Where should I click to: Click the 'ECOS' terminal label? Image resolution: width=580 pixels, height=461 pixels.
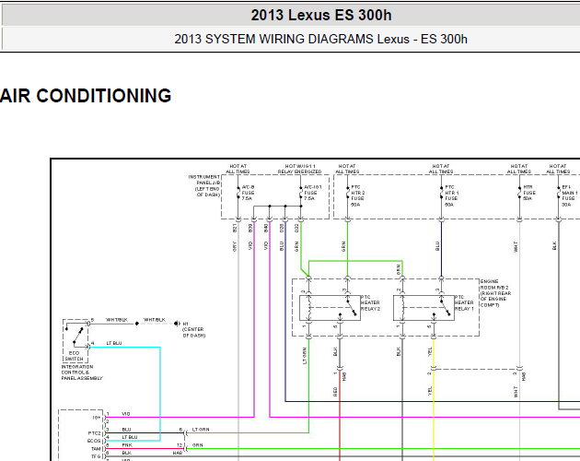tap(94, 441)
